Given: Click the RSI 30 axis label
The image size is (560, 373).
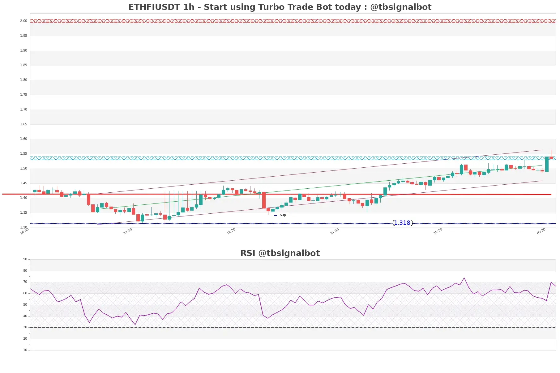Looking at the screenshot, I should click(25, 327).
